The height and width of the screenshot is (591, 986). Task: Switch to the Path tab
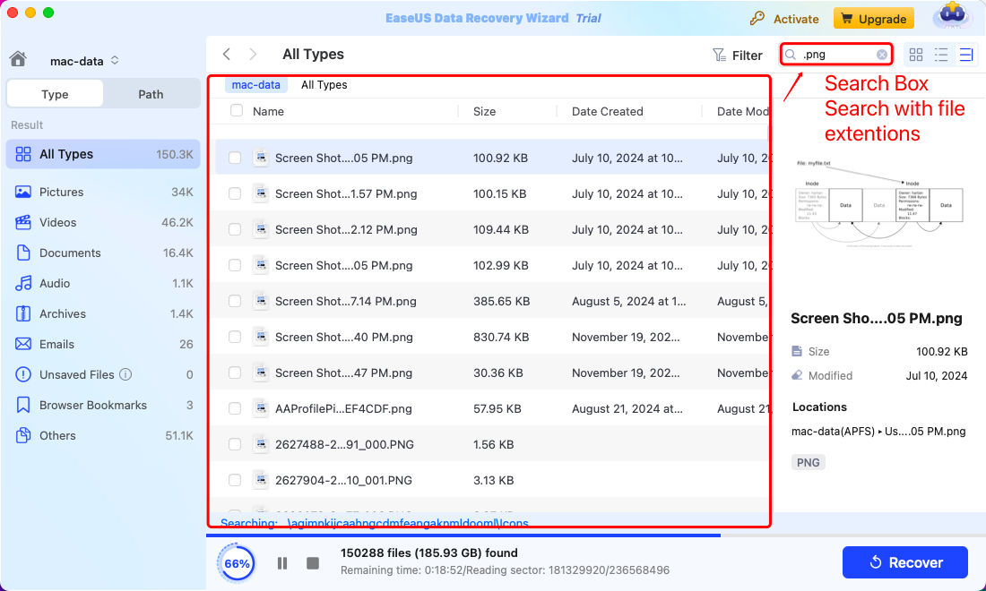tap(151, 94)
